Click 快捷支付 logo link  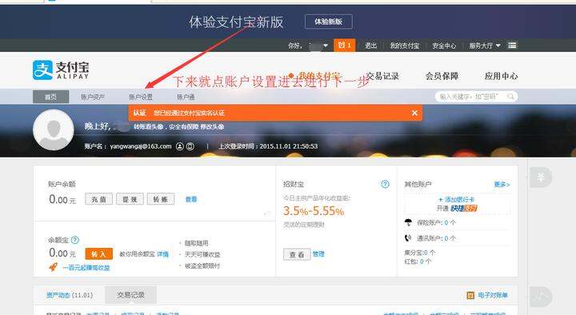(464, 208)
